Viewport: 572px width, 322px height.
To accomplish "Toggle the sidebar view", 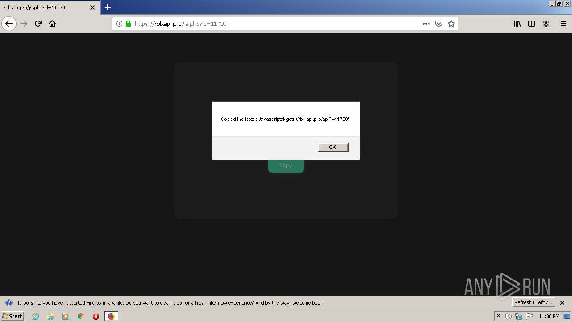I will click(x=532, y=24).
